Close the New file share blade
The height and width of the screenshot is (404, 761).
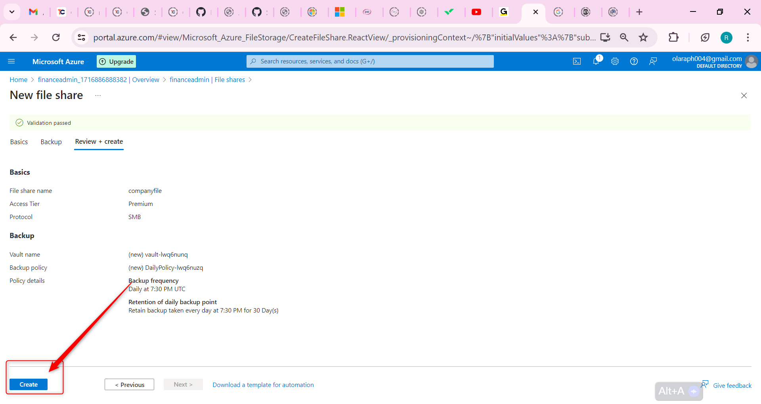(744, 95)
